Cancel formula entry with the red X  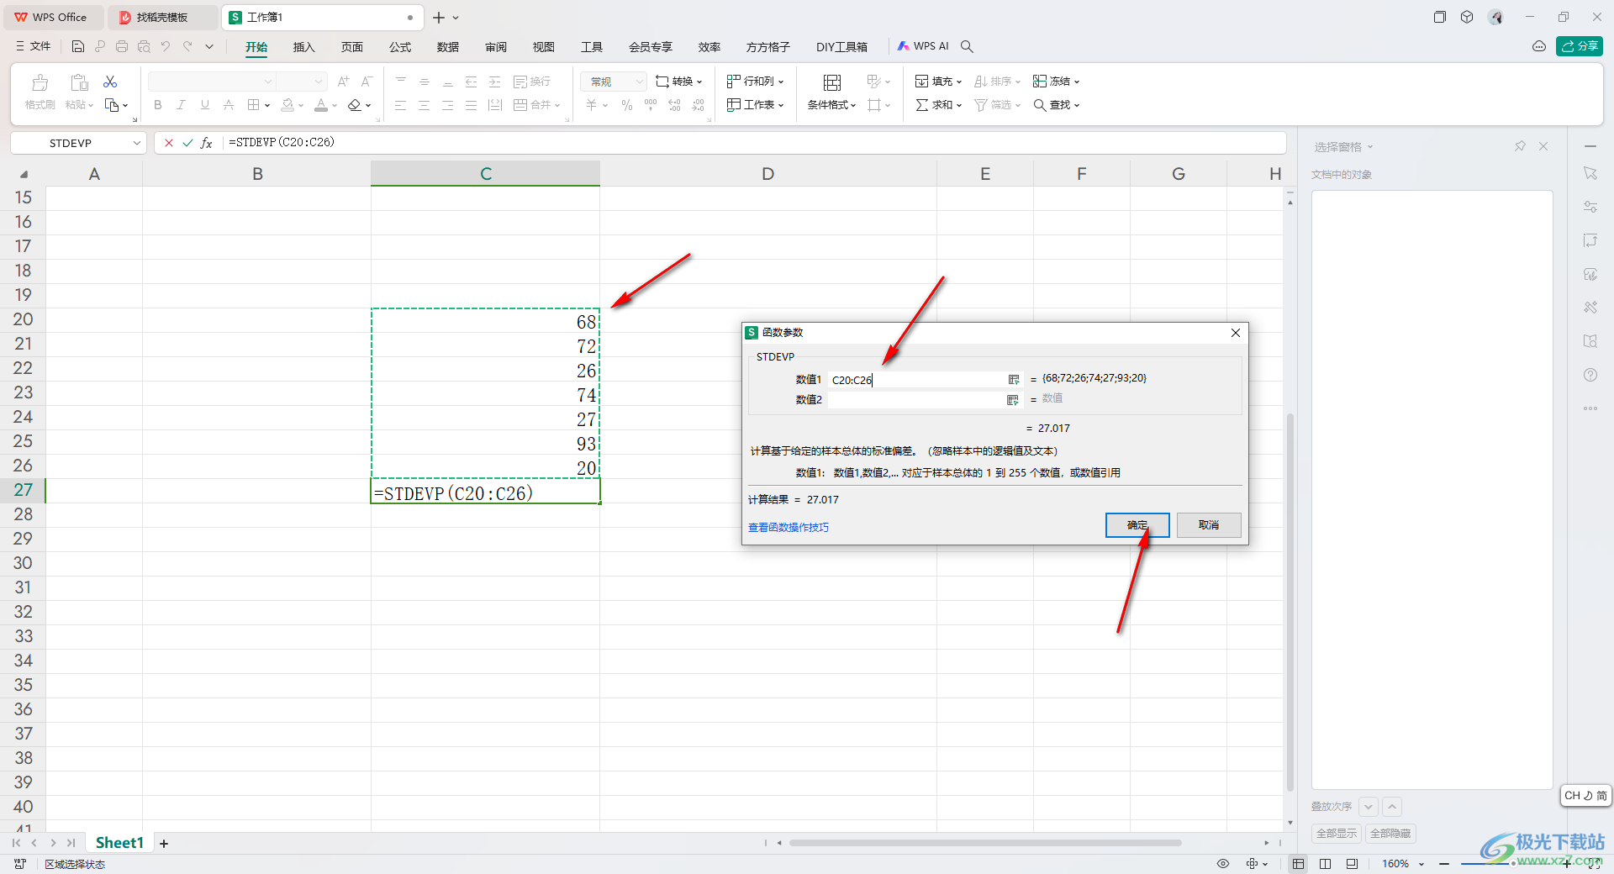(169, 143)
